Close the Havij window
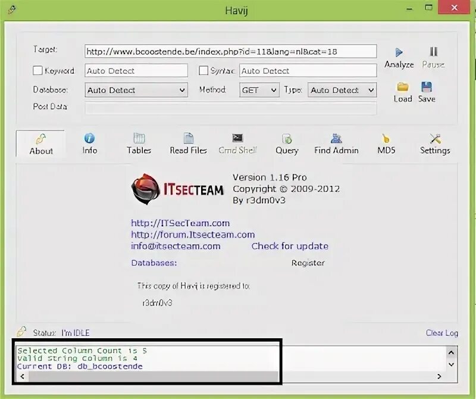 pyautogui.click(x=454, y=7)
